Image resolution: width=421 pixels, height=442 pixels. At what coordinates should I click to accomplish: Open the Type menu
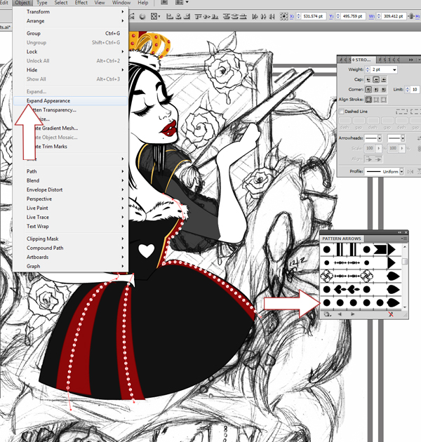(x=42, y=3)
